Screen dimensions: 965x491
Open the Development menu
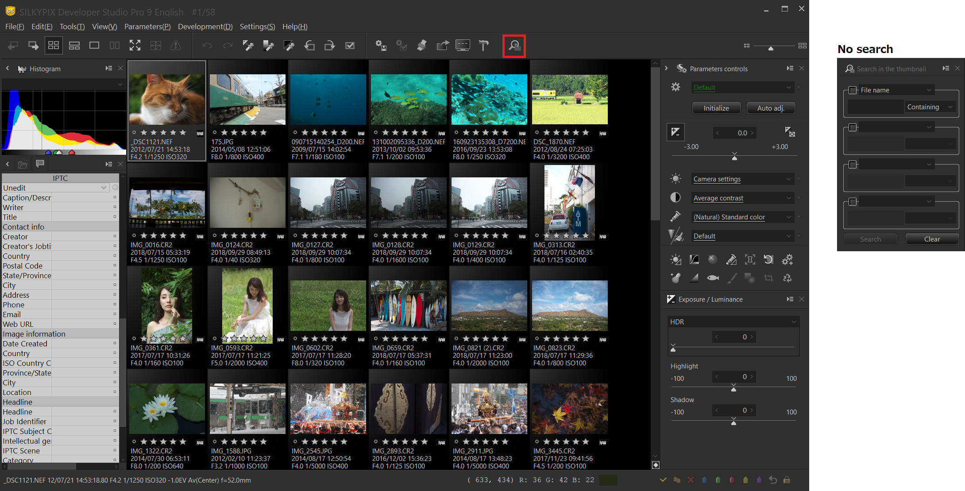(205, 27)
